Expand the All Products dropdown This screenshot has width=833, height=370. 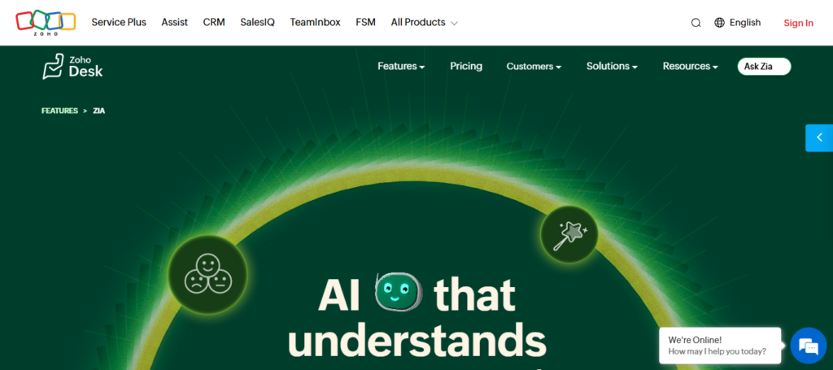pyautogui.click(x=424, y=22)
